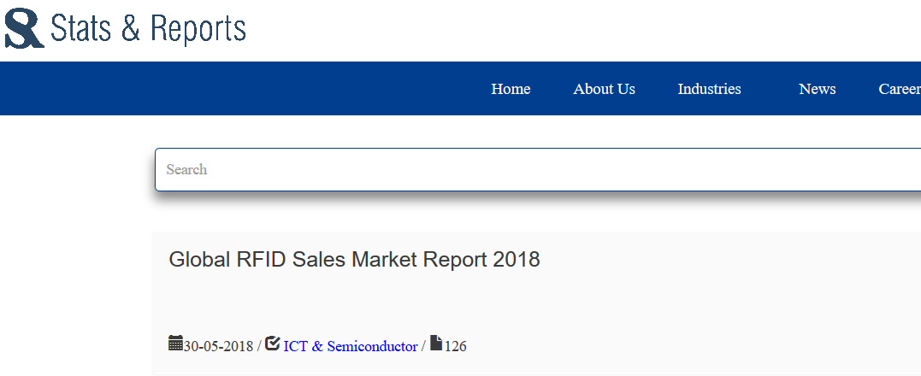Click the publication date 30-05-2018
Image resolution: width=921 pixels, height=376 pixels.
pos(219,346)
